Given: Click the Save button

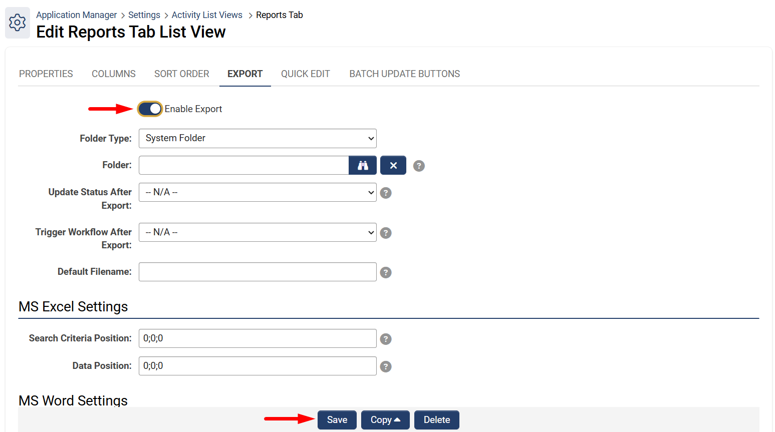Looking at the screenshot, I should [x=337, y=420].
